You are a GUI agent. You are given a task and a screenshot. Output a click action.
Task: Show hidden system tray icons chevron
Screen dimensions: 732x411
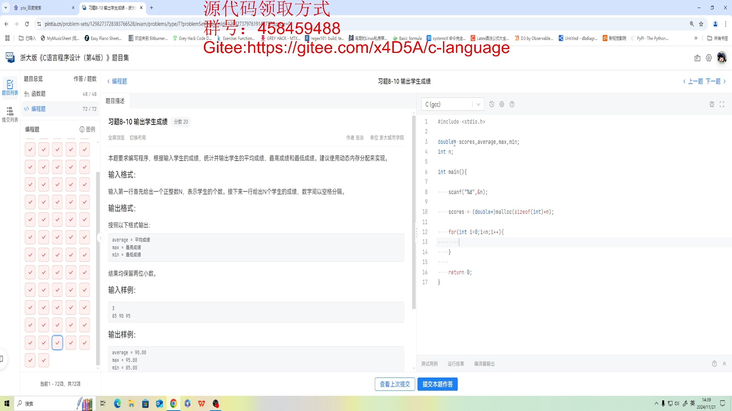click(656, 403)
